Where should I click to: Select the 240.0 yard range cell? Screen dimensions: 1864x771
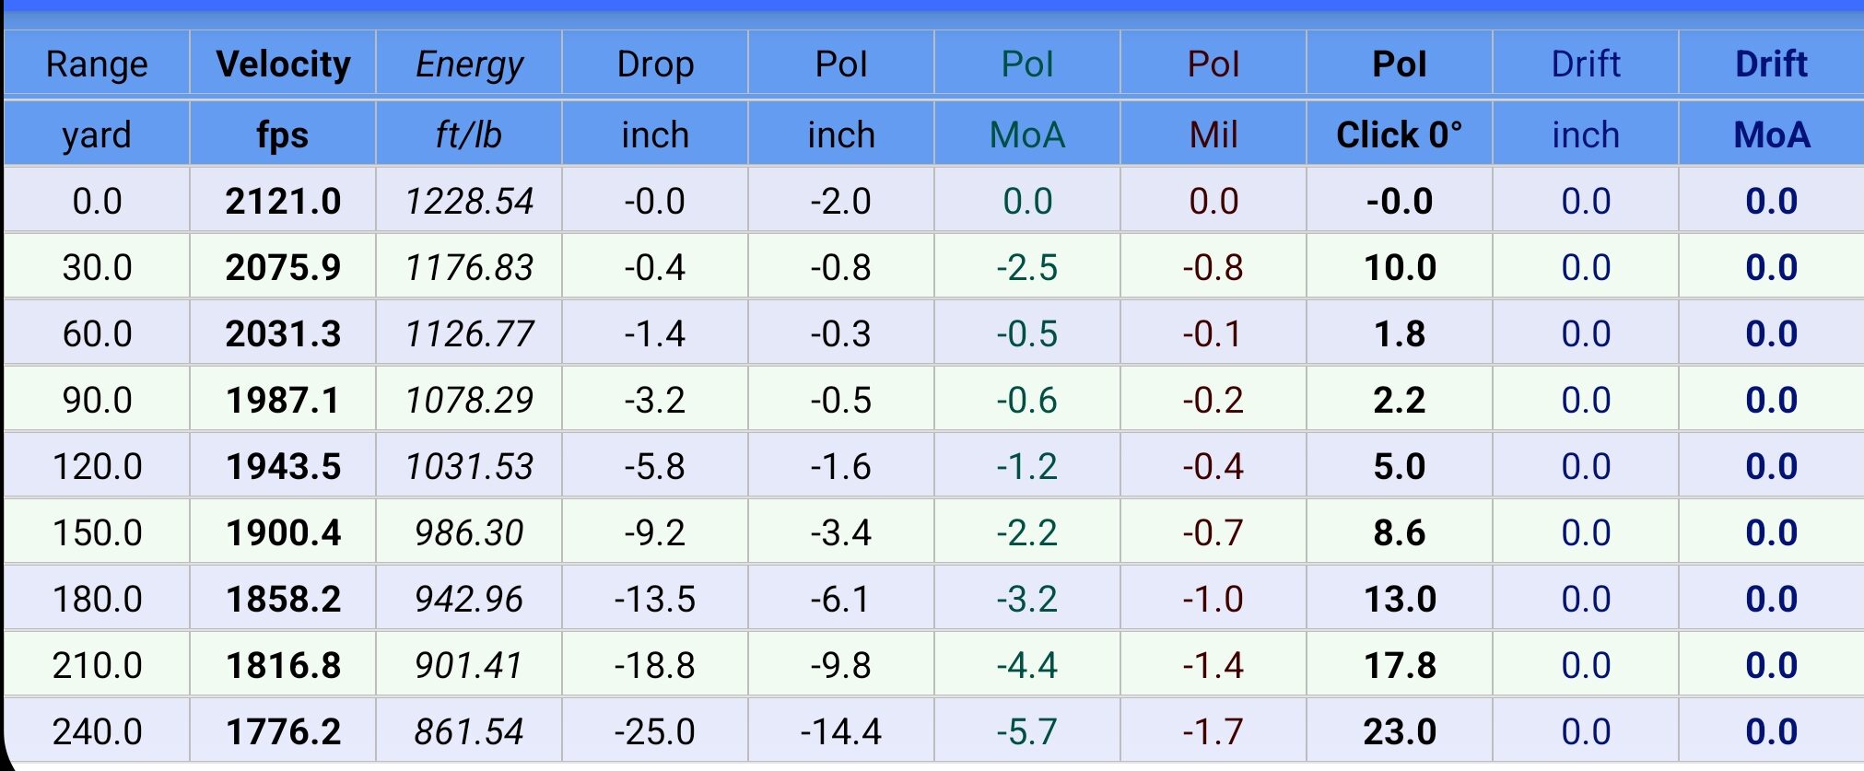97,731
